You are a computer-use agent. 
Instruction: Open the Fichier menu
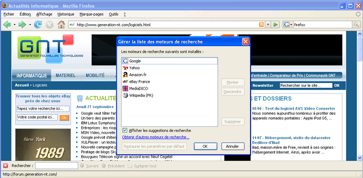pyautogui.click(x=9, y=14)
